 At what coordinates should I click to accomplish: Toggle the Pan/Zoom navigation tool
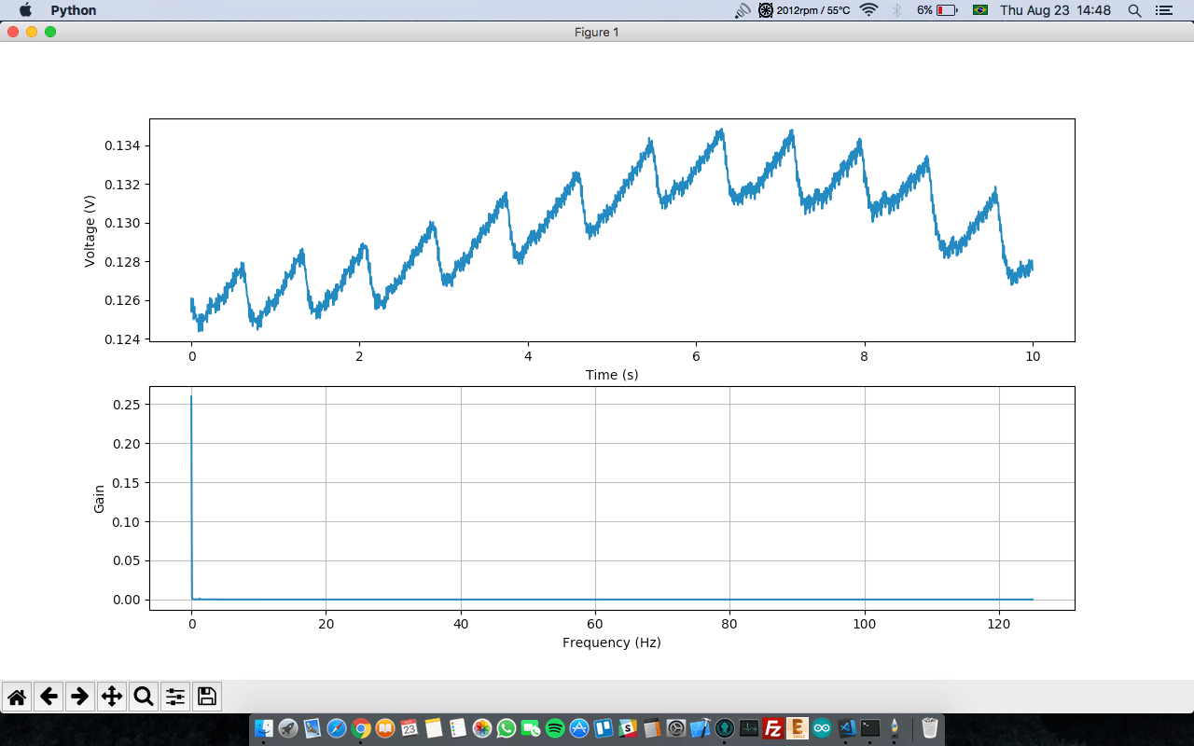click(x=111, y=696)
